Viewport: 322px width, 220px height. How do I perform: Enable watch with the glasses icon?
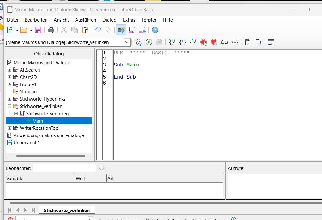coord(224,42)
